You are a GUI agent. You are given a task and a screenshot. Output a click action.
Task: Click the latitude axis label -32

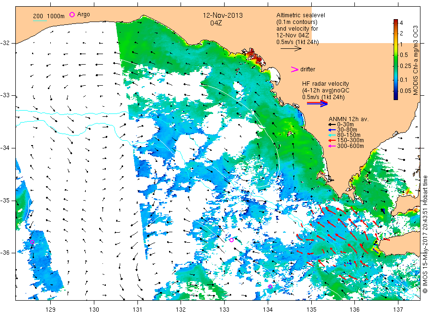(5, 44)
